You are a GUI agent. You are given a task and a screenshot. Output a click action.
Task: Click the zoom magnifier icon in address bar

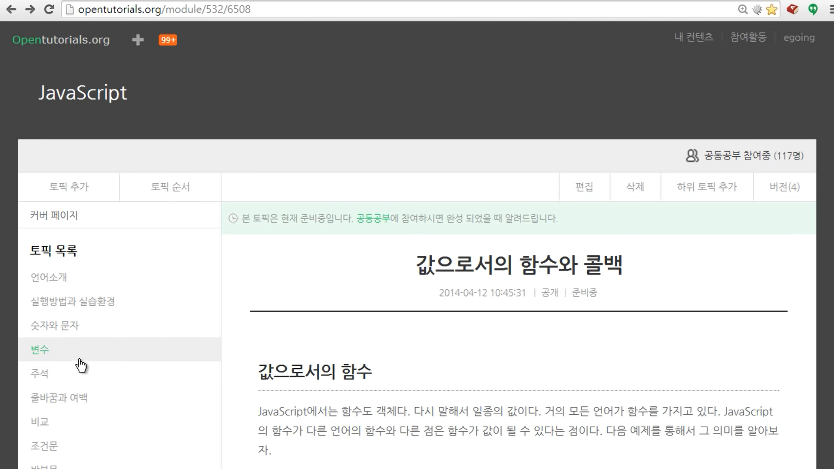click(742, 10)
